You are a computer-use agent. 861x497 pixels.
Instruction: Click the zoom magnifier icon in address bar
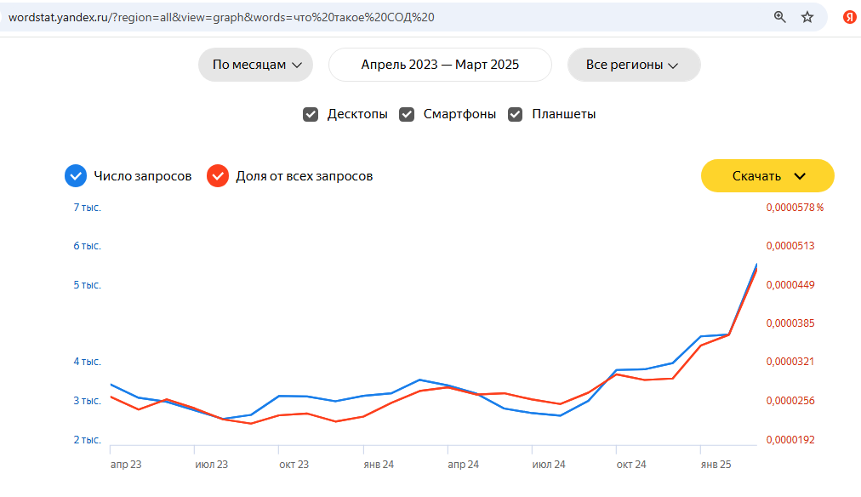point(779,17)
